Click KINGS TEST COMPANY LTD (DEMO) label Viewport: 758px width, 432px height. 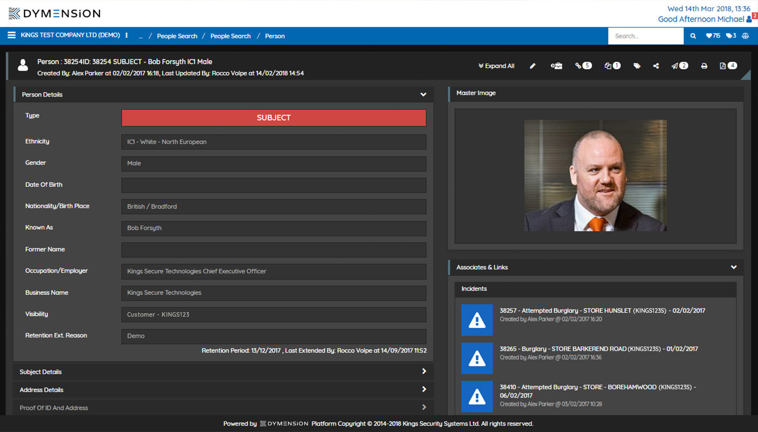[70, 35]
